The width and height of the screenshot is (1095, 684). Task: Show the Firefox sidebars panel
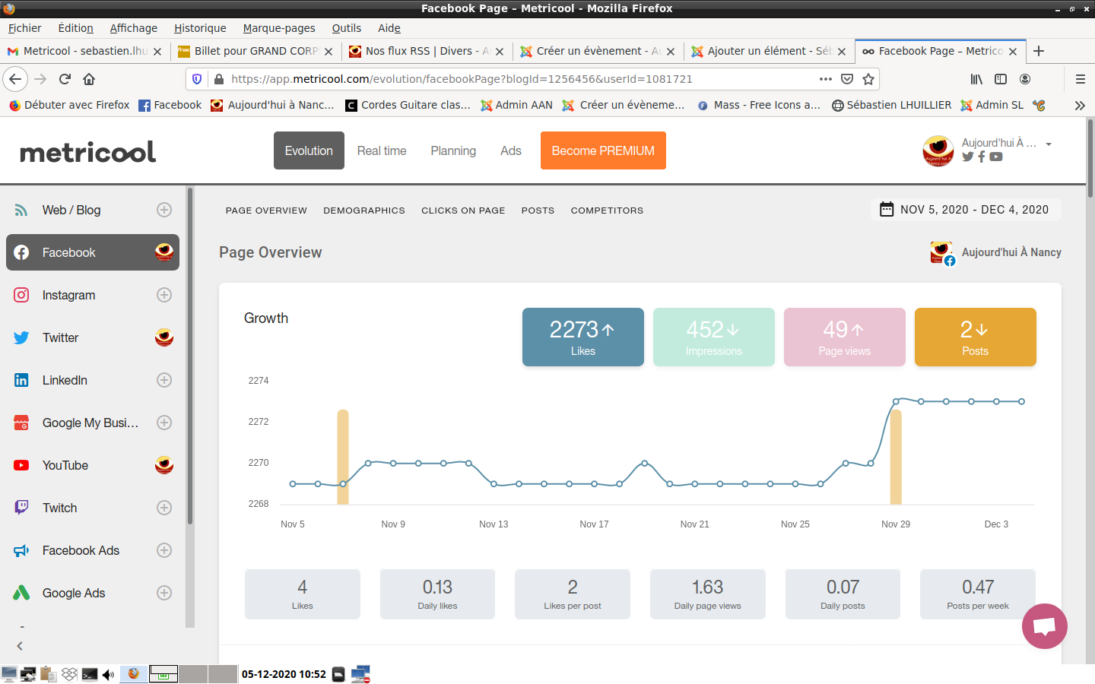[x=1001, y=79]
